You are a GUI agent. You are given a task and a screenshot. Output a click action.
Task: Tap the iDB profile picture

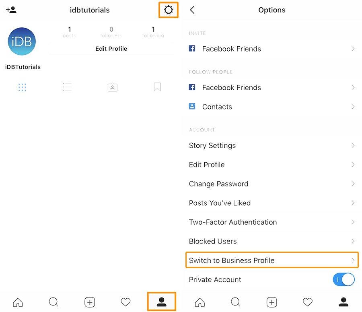[22, 41]
